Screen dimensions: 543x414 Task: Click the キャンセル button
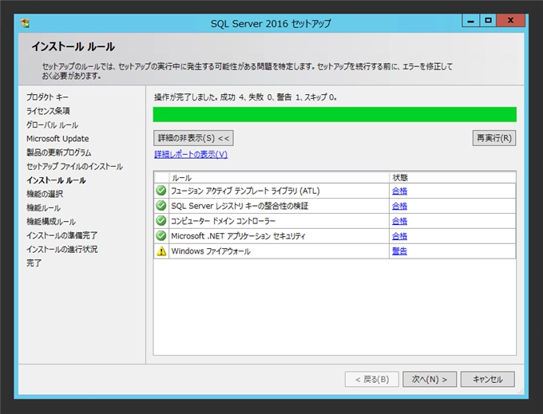pos(488,380)
